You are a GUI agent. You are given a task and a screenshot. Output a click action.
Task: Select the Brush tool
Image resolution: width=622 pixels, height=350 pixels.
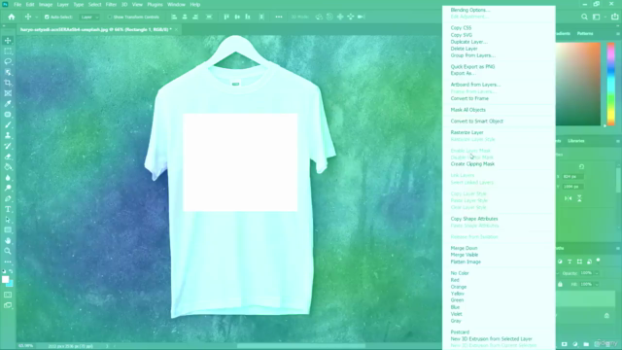(8, 124)
